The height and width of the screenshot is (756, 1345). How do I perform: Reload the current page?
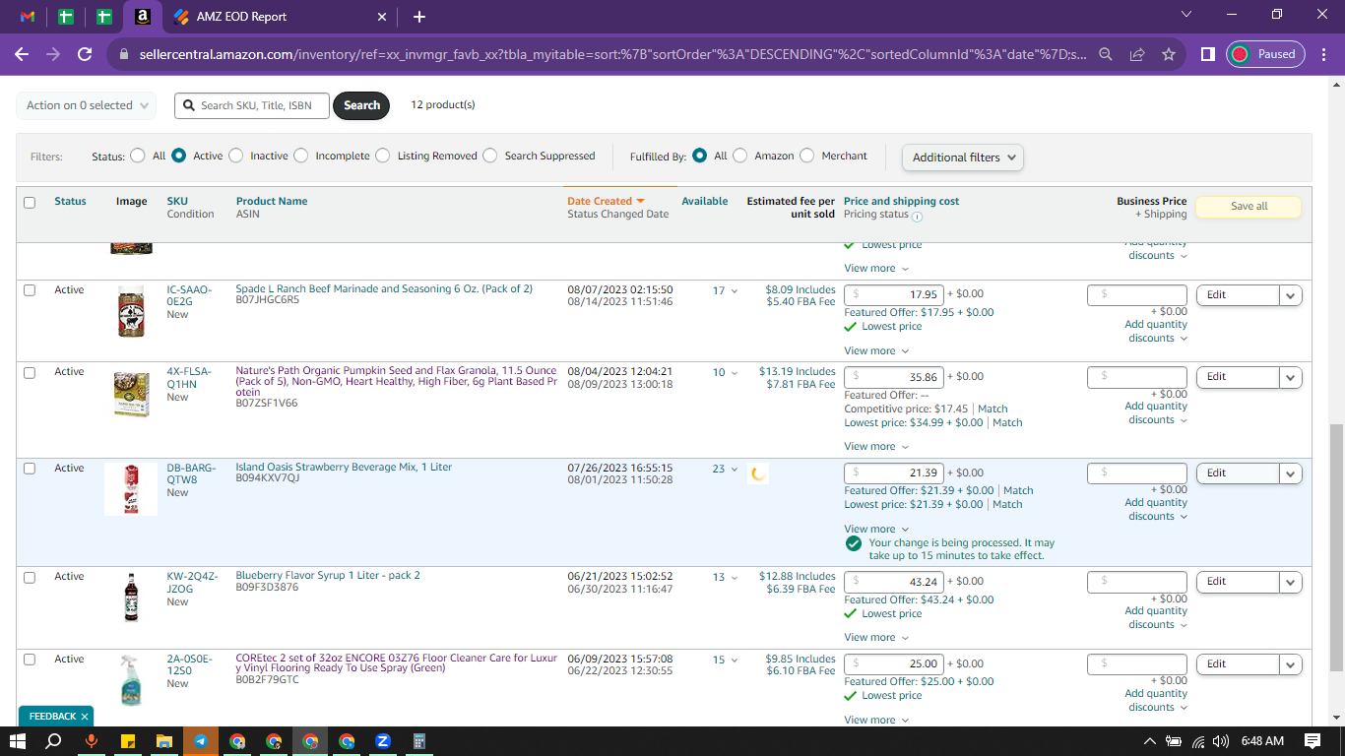coord(85,54)
